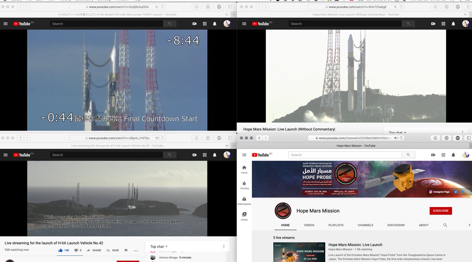Click the search button in the HOPE Launch window

[170, 24]
